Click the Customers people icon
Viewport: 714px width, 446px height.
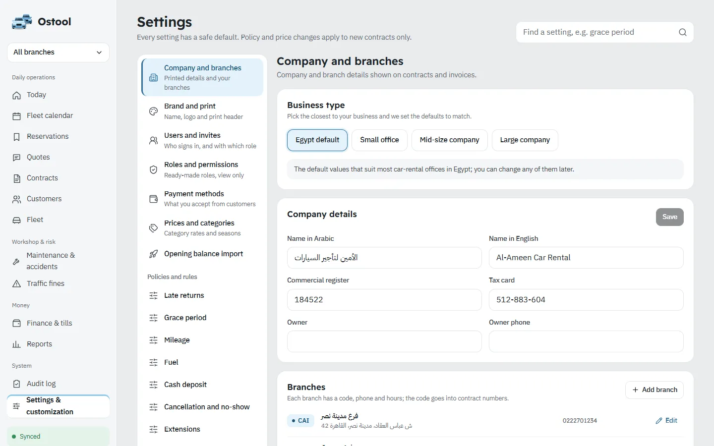click(x=17, y=199)
